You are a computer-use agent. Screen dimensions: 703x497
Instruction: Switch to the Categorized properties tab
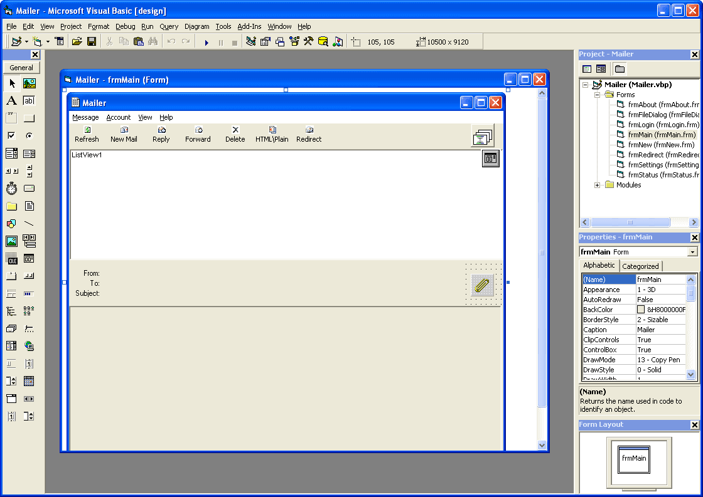640,266
